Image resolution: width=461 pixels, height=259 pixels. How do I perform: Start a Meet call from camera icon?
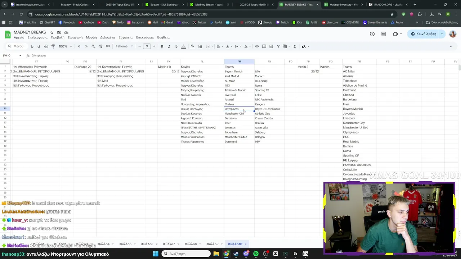point(395,34)
